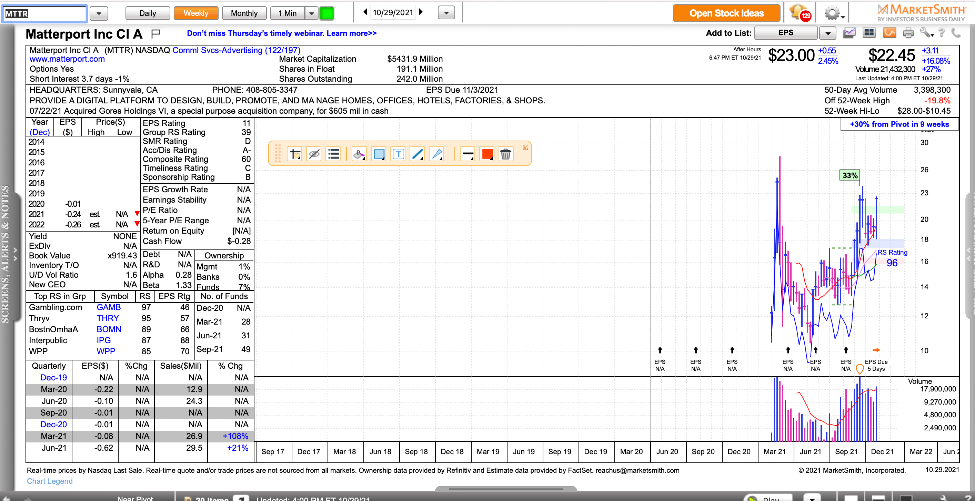The height and width of the screenshot is (501, 975).
Task: Select the trend line drawing tool
Action: click(x=417, y=154)
